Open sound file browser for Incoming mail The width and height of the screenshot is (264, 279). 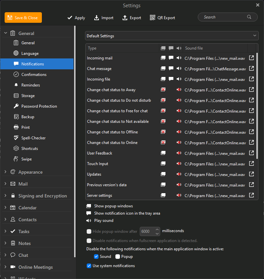coord(251,58)
